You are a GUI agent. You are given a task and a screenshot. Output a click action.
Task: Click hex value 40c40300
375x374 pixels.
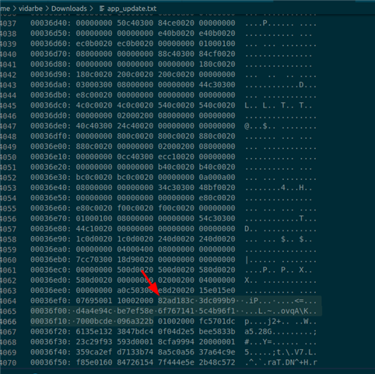click(94, 126)
